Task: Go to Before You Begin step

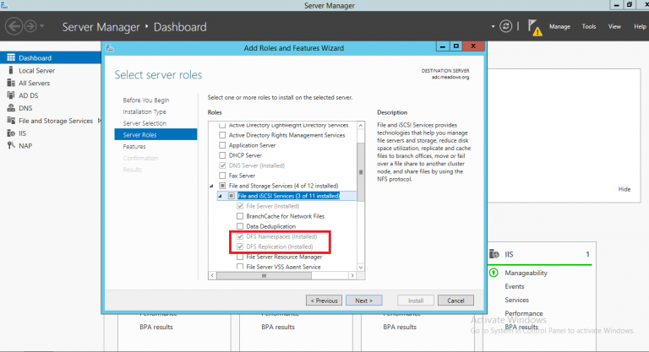Action: (x=145, y=100)
